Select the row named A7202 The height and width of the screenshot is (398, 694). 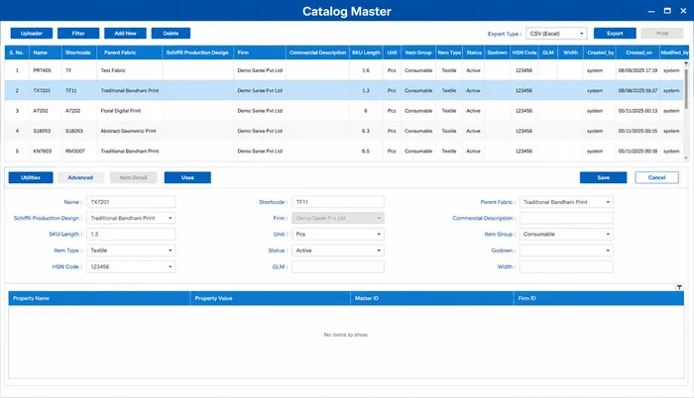point(344,111)
